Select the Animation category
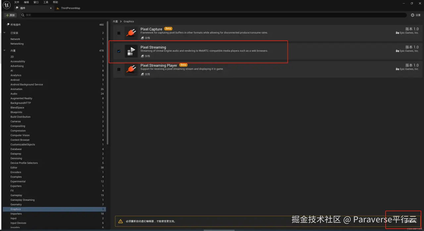Viewport: 424px width, 231px height. click(x=55, y=89)
